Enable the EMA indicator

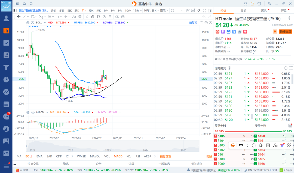pyautogui.click(x=39, y=156)
